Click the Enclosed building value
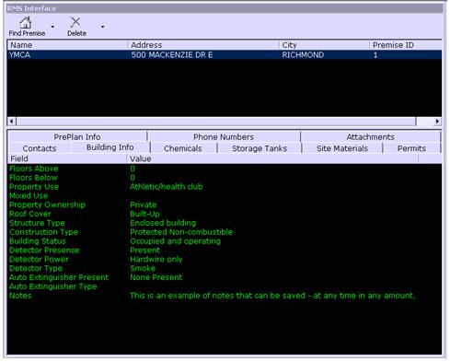 click(x=163, y=223)
